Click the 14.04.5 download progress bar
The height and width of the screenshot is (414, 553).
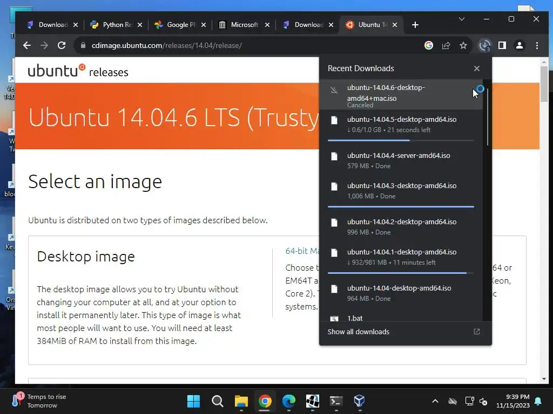(x=401, y=141)
